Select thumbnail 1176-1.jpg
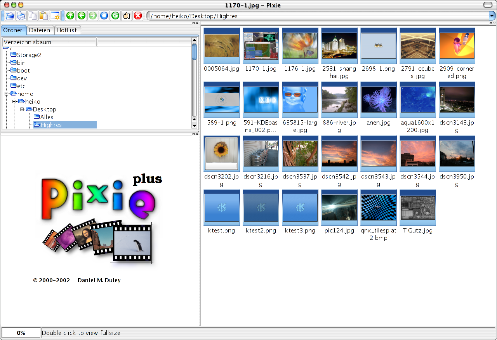 [x=300, y=46]
